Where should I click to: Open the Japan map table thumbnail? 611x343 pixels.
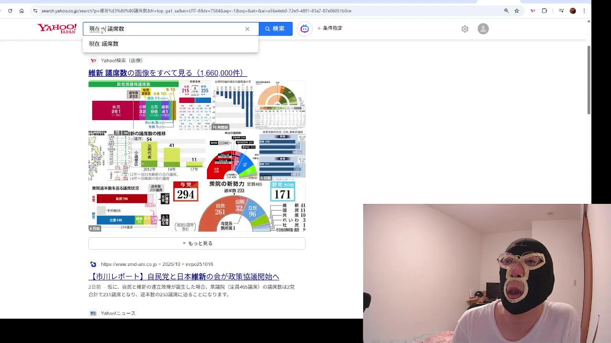pos(109,155)
